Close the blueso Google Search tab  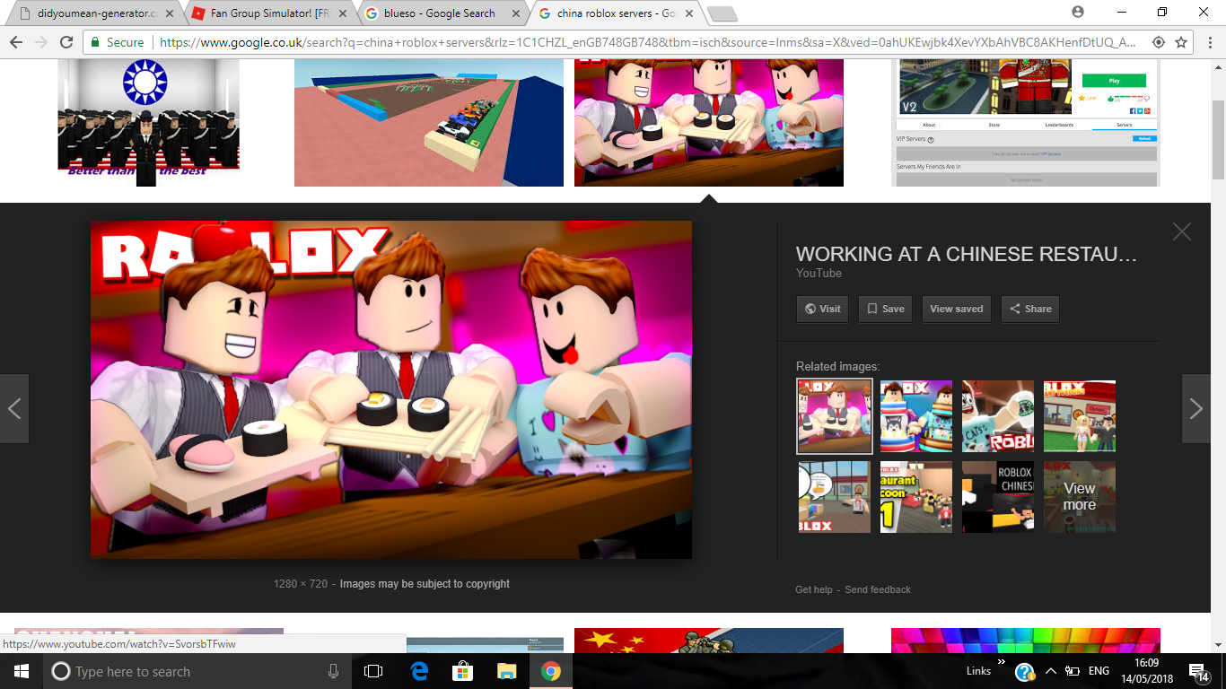pos(515,13)
